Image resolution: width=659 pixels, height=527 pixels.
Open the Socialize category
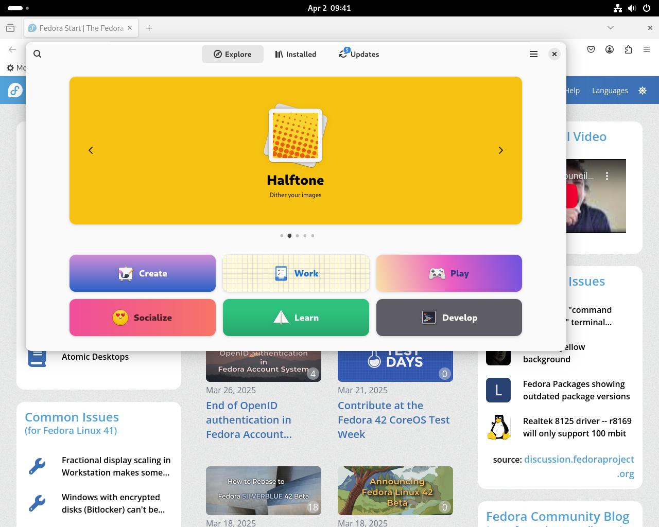pyautogui.click(x=143, y=318)
